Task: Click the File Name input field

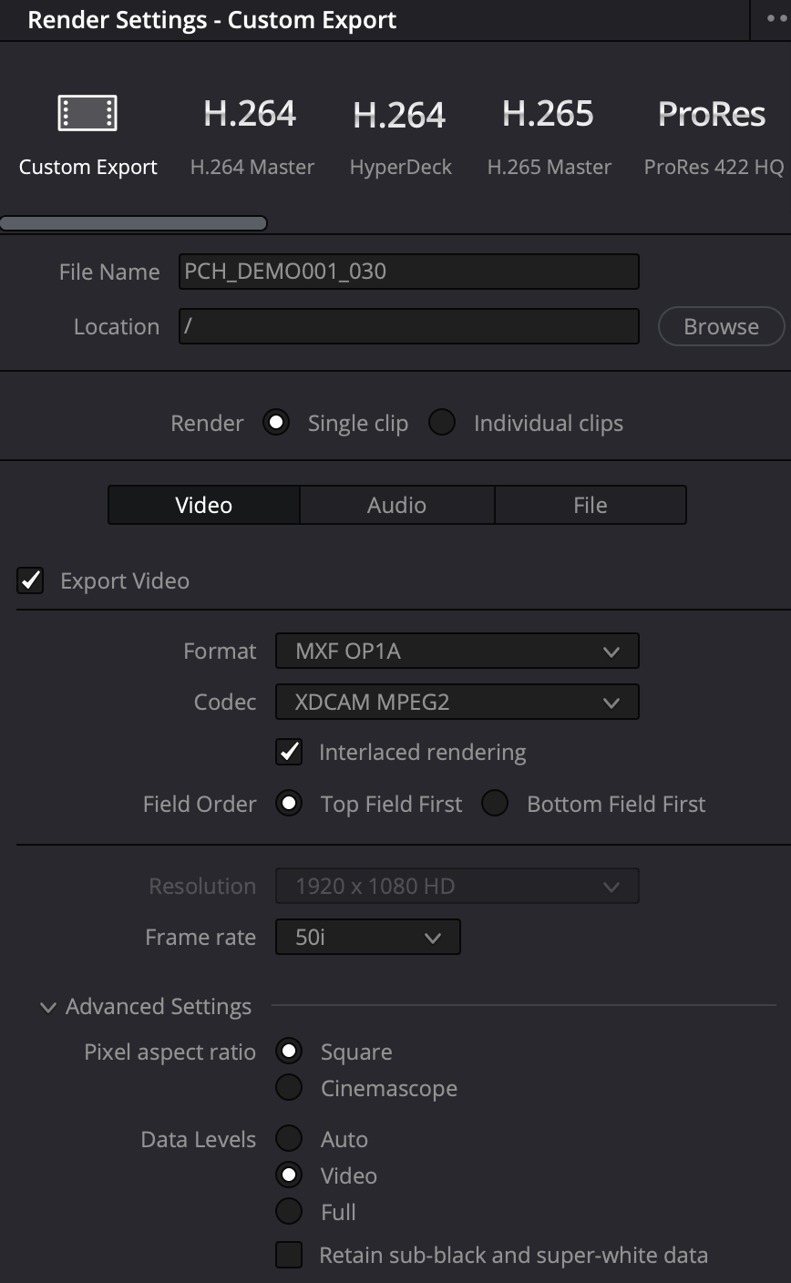Action: pos(408,272)
